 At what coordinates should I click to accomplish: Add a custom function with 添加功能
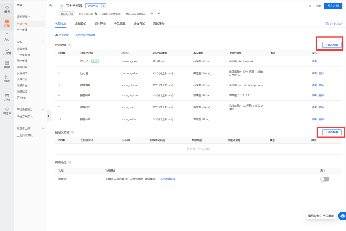click(332, 132)
